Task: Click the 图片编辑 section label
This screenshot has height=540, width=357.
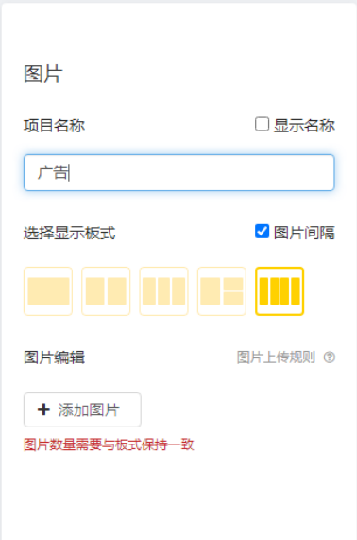Action: [x=55, y=357]
